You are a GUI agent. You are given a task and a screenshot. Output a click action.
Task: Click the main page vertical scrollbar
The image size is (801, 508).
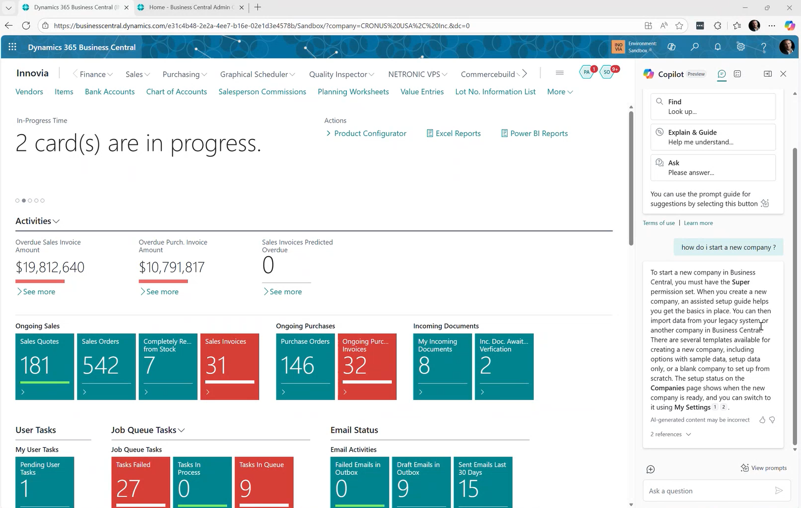pos(631,178)
